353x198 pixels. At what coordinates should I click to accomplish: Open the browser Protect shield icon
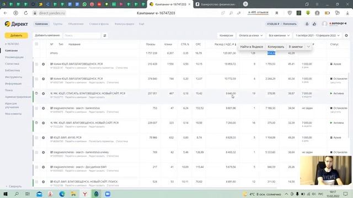point(290,13)
